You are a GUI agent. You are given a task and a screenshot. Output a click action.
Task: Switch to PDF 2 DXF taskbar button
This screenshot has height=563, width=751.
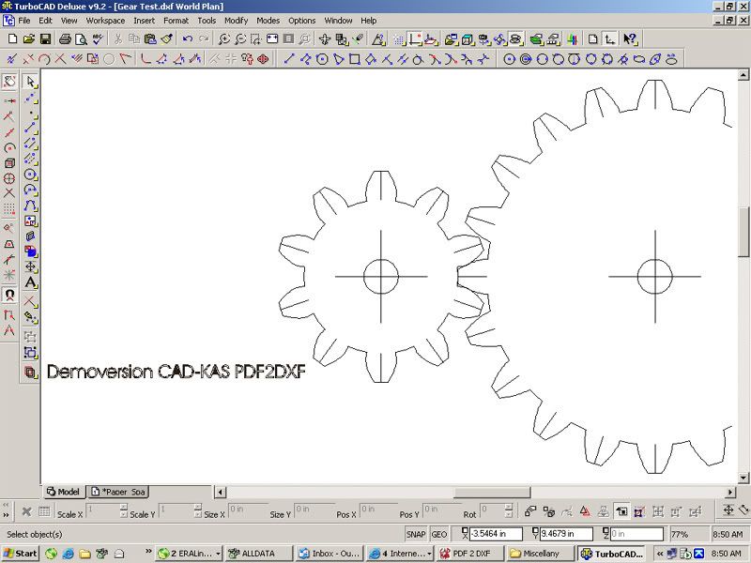(x=473, y=554)
